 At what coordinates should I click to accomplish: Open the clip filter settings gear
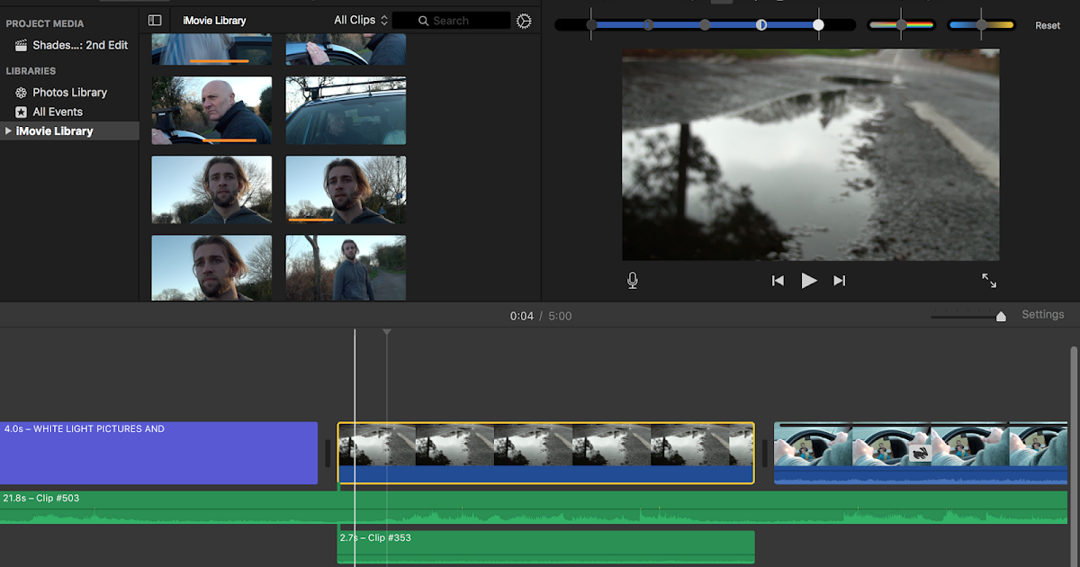click(x=524, y=20)
